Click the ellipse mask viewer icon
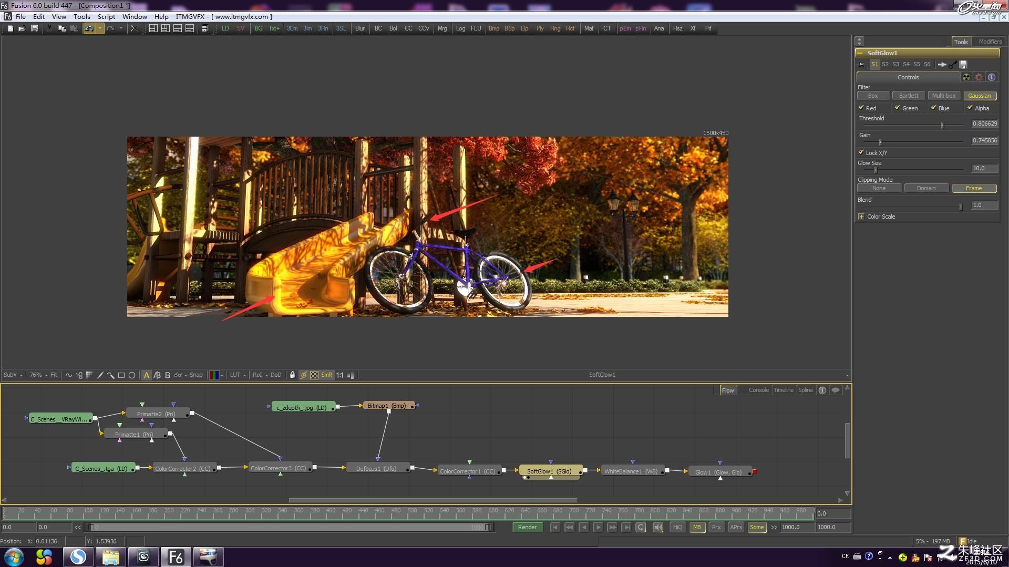Viewport: 1009px width, 567px height. [132, 375]
